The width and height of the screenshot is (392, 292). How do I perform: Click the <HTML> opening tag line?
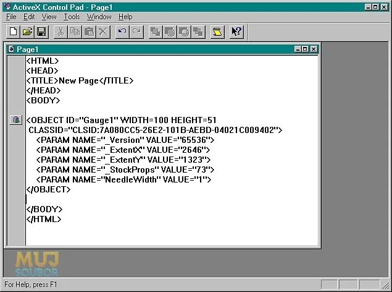click(x=43, y=61)
